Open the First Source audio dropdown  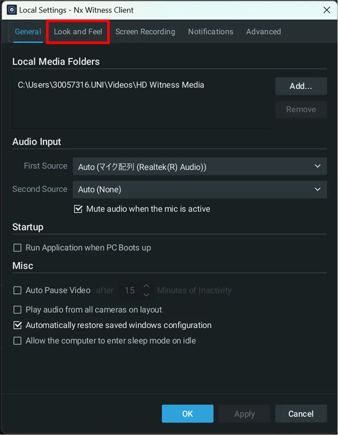(200, 166)
